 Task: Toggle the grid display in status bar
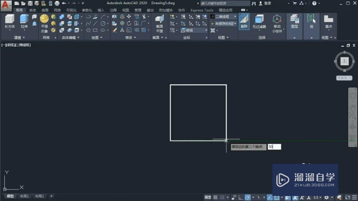(x=215, y=197)
